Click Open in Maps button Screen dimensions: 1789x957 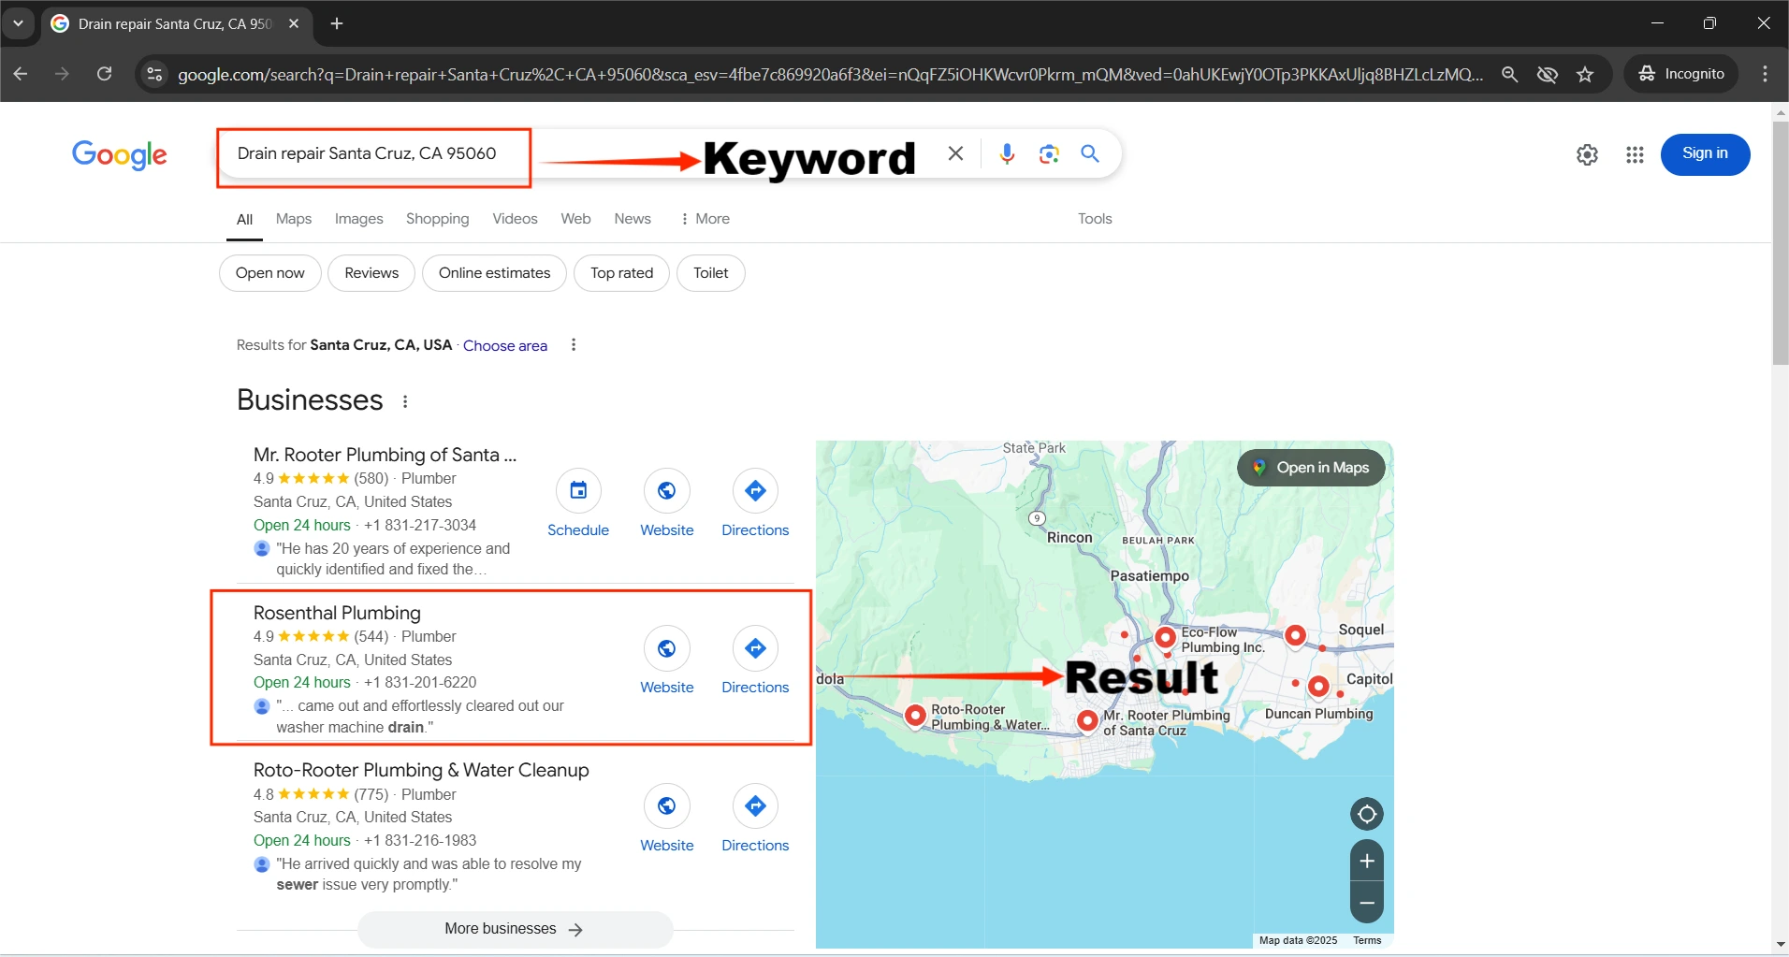pos(1311,468)
